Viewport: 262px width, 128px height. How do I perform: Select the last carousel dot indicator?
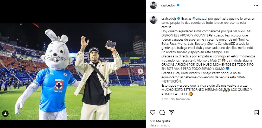pyautogui.click(x=77, y=115)
